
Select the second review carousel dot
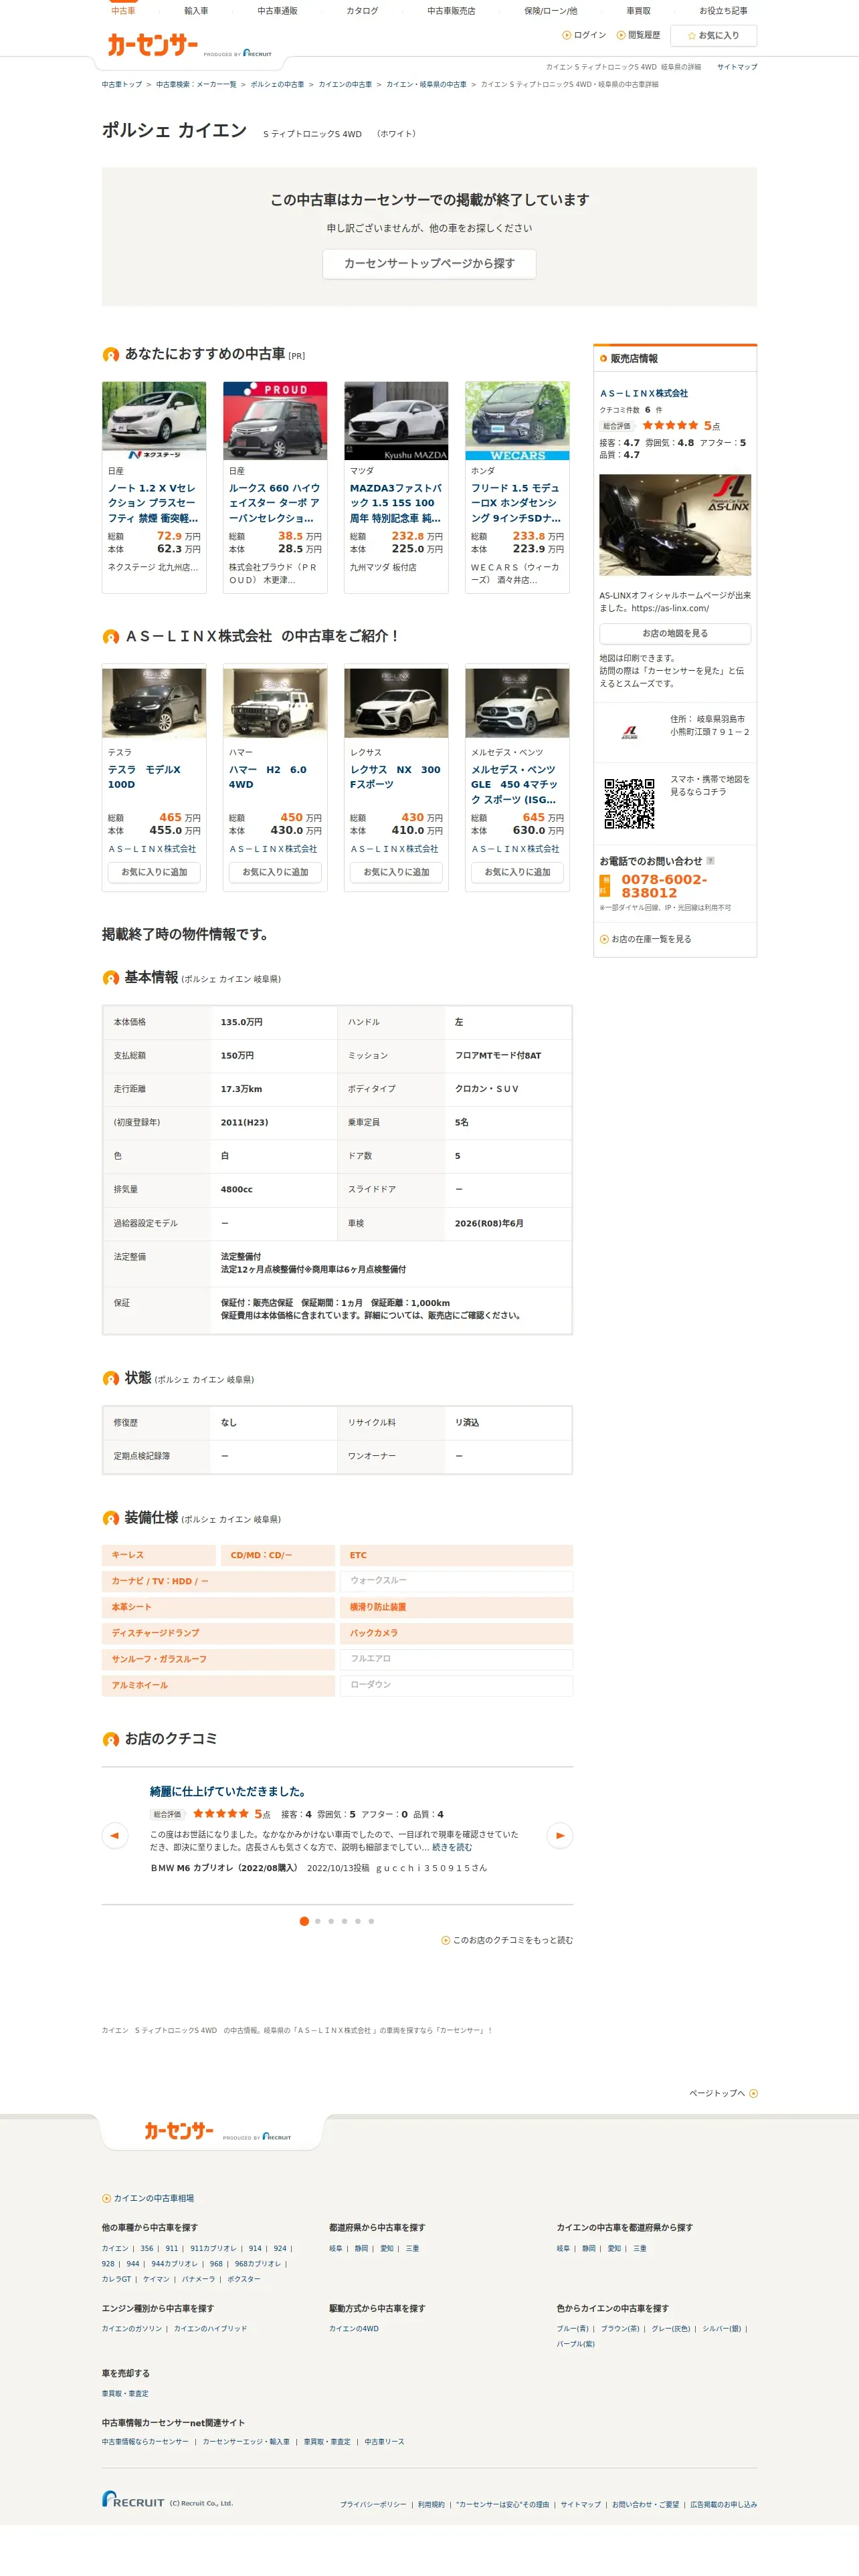click(318, 1922)
